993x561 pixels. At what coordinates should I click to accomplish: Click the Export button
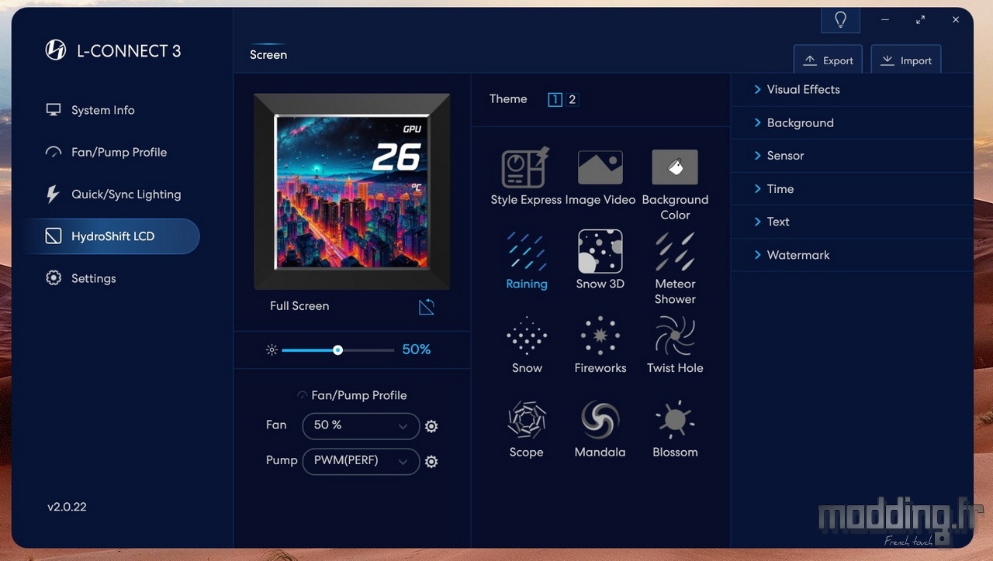click(828, 60)
